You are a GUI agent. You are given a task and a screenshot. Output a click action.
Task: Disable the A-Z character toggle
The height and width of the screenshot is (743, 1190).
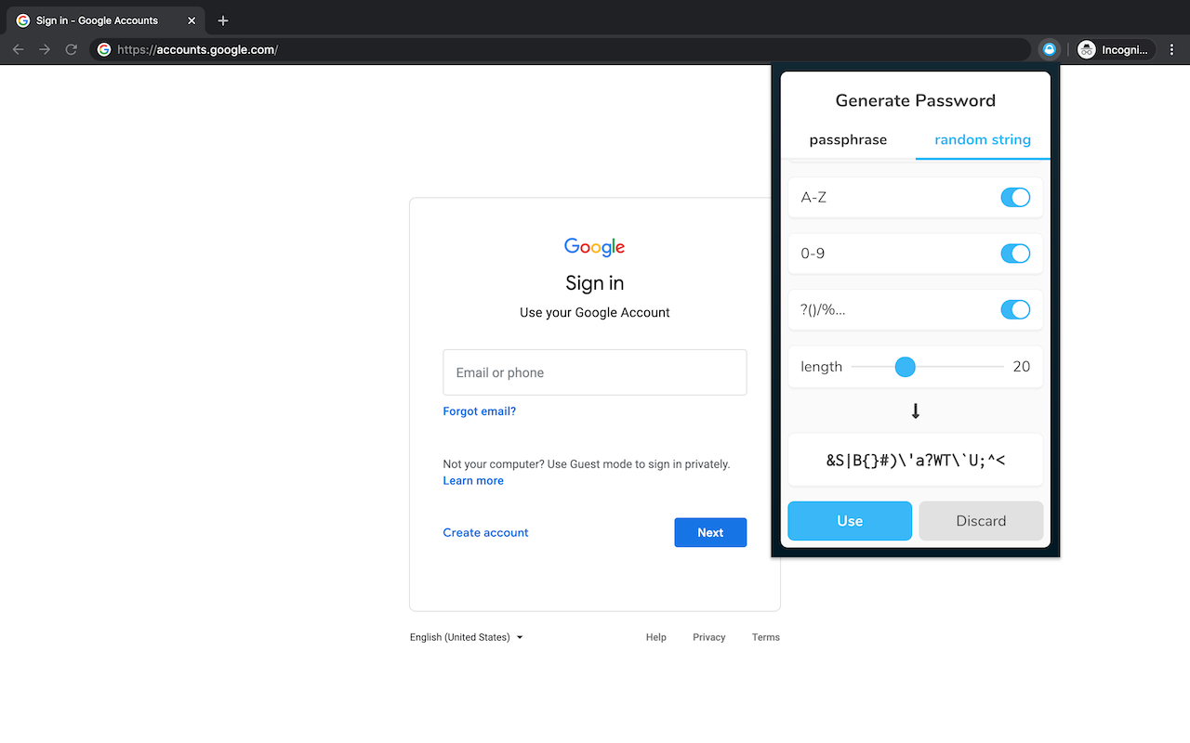click(1015, 197)
